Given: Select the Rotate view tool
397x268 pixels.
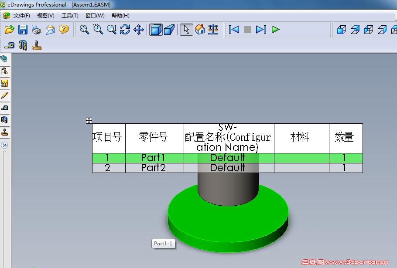Looking at the screenshot, I should coord(125,30).
